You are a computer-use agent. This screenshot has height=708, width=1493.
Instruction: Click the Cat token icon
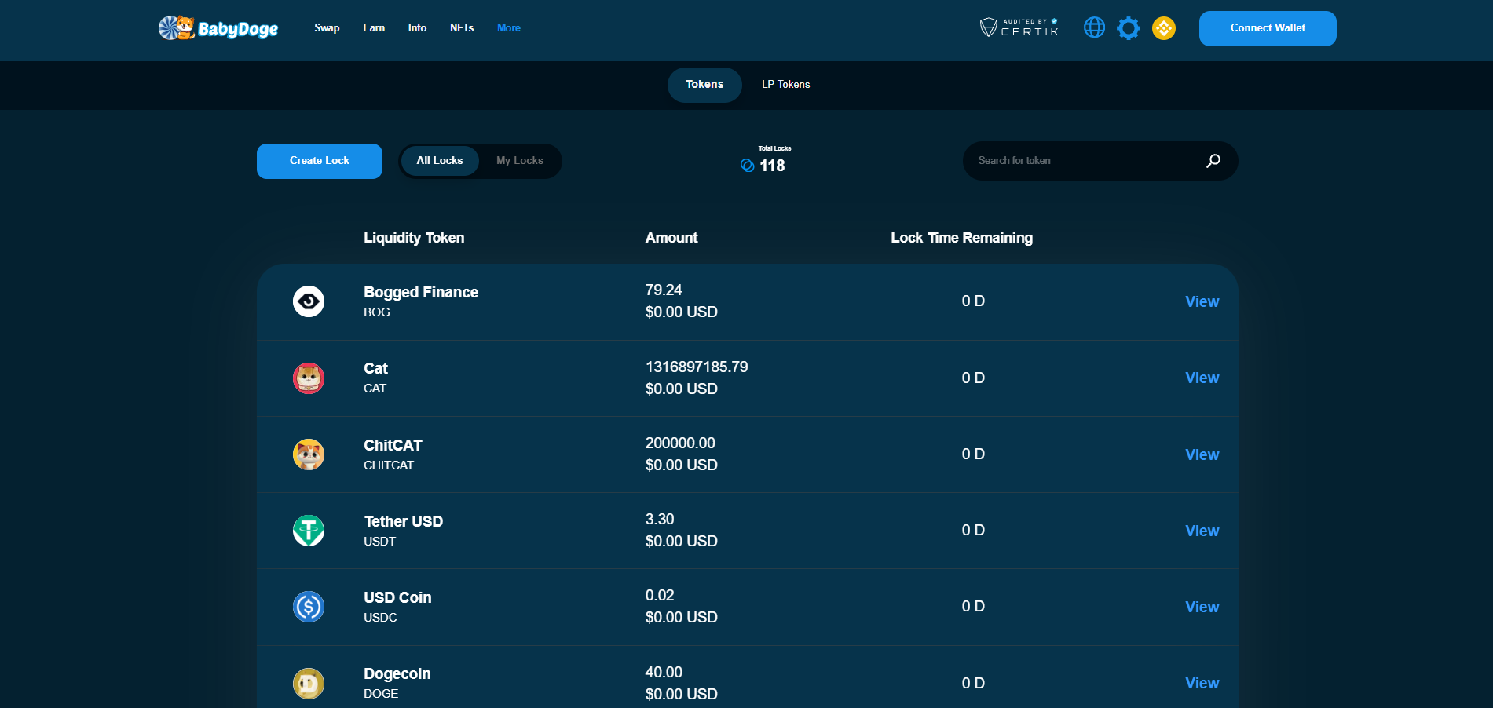309,378
